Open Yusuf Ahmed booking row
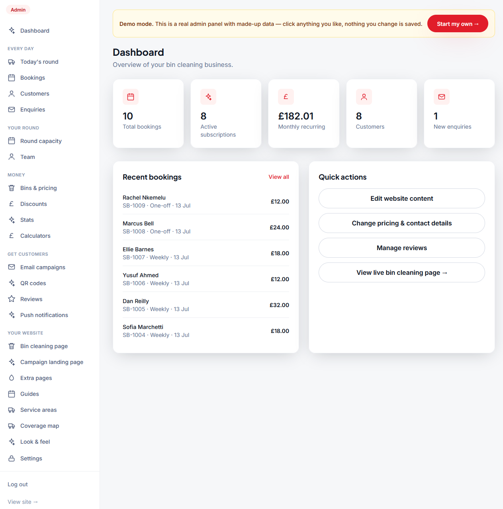The height and width of the screenshot is (509, 503). (x=206, y=279)
